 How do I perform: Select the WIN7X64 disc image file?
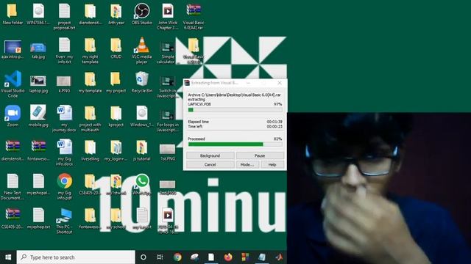(x=38, y=15)
